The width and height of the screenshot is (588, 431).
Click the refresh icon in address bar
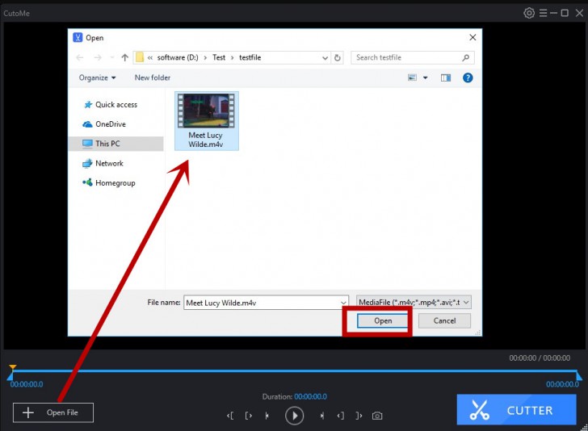tap(338, 57)
